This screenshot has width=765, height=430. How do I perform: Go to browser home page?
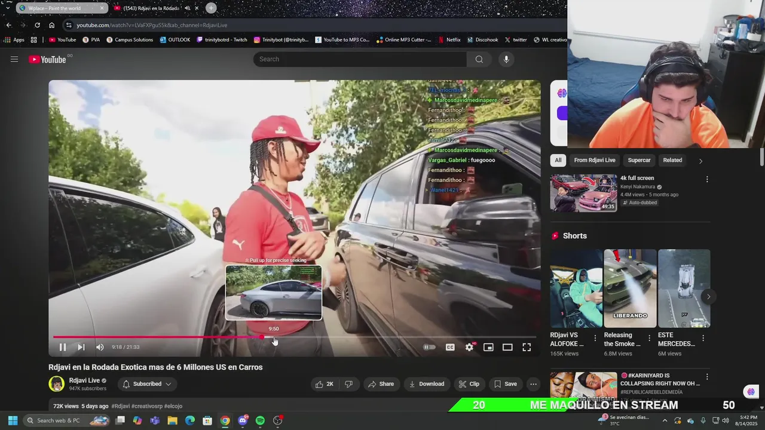pyautogui.click(x=51, y=25)
